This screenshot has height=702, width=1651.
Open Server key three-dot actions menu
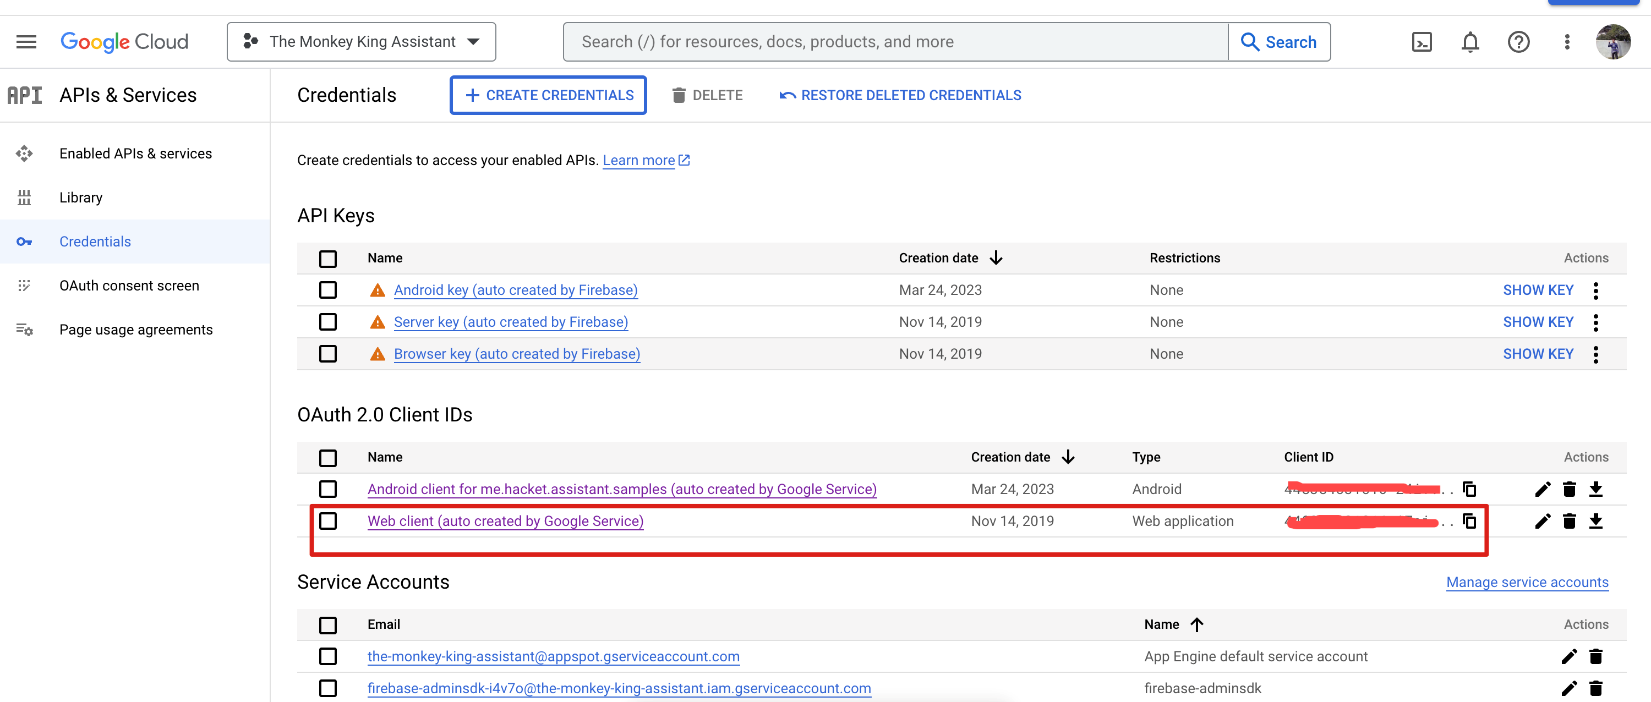[x=1595, y=322]
